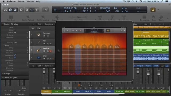
Task: Tap the G chord strip
Action: click(x=91, y=59)
